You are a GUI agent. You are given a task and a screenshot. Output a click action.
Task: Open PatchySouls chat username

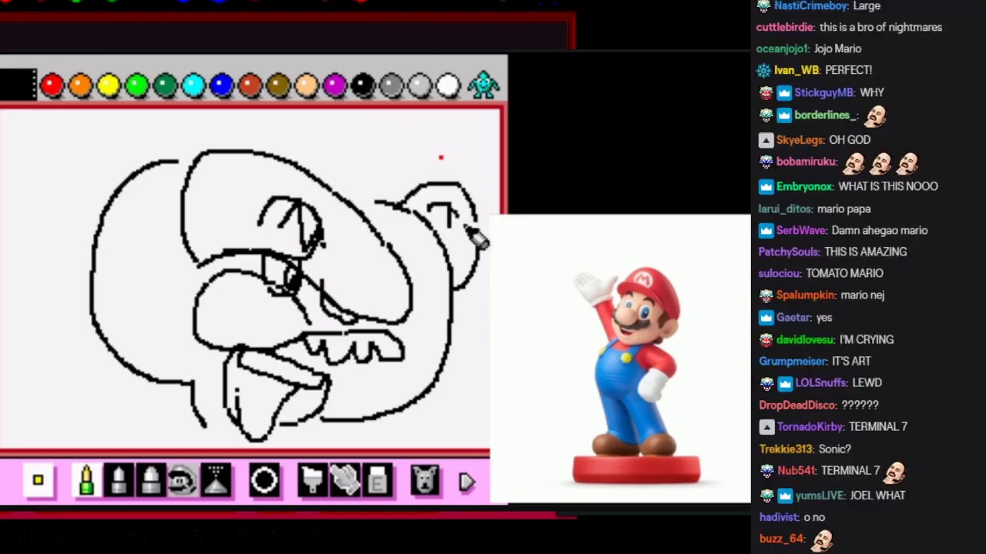click(790, 252)
